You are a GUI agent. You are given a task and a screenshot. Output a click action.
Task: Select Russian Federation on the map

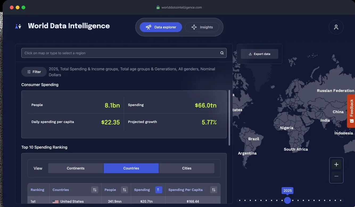pos(336,91)
